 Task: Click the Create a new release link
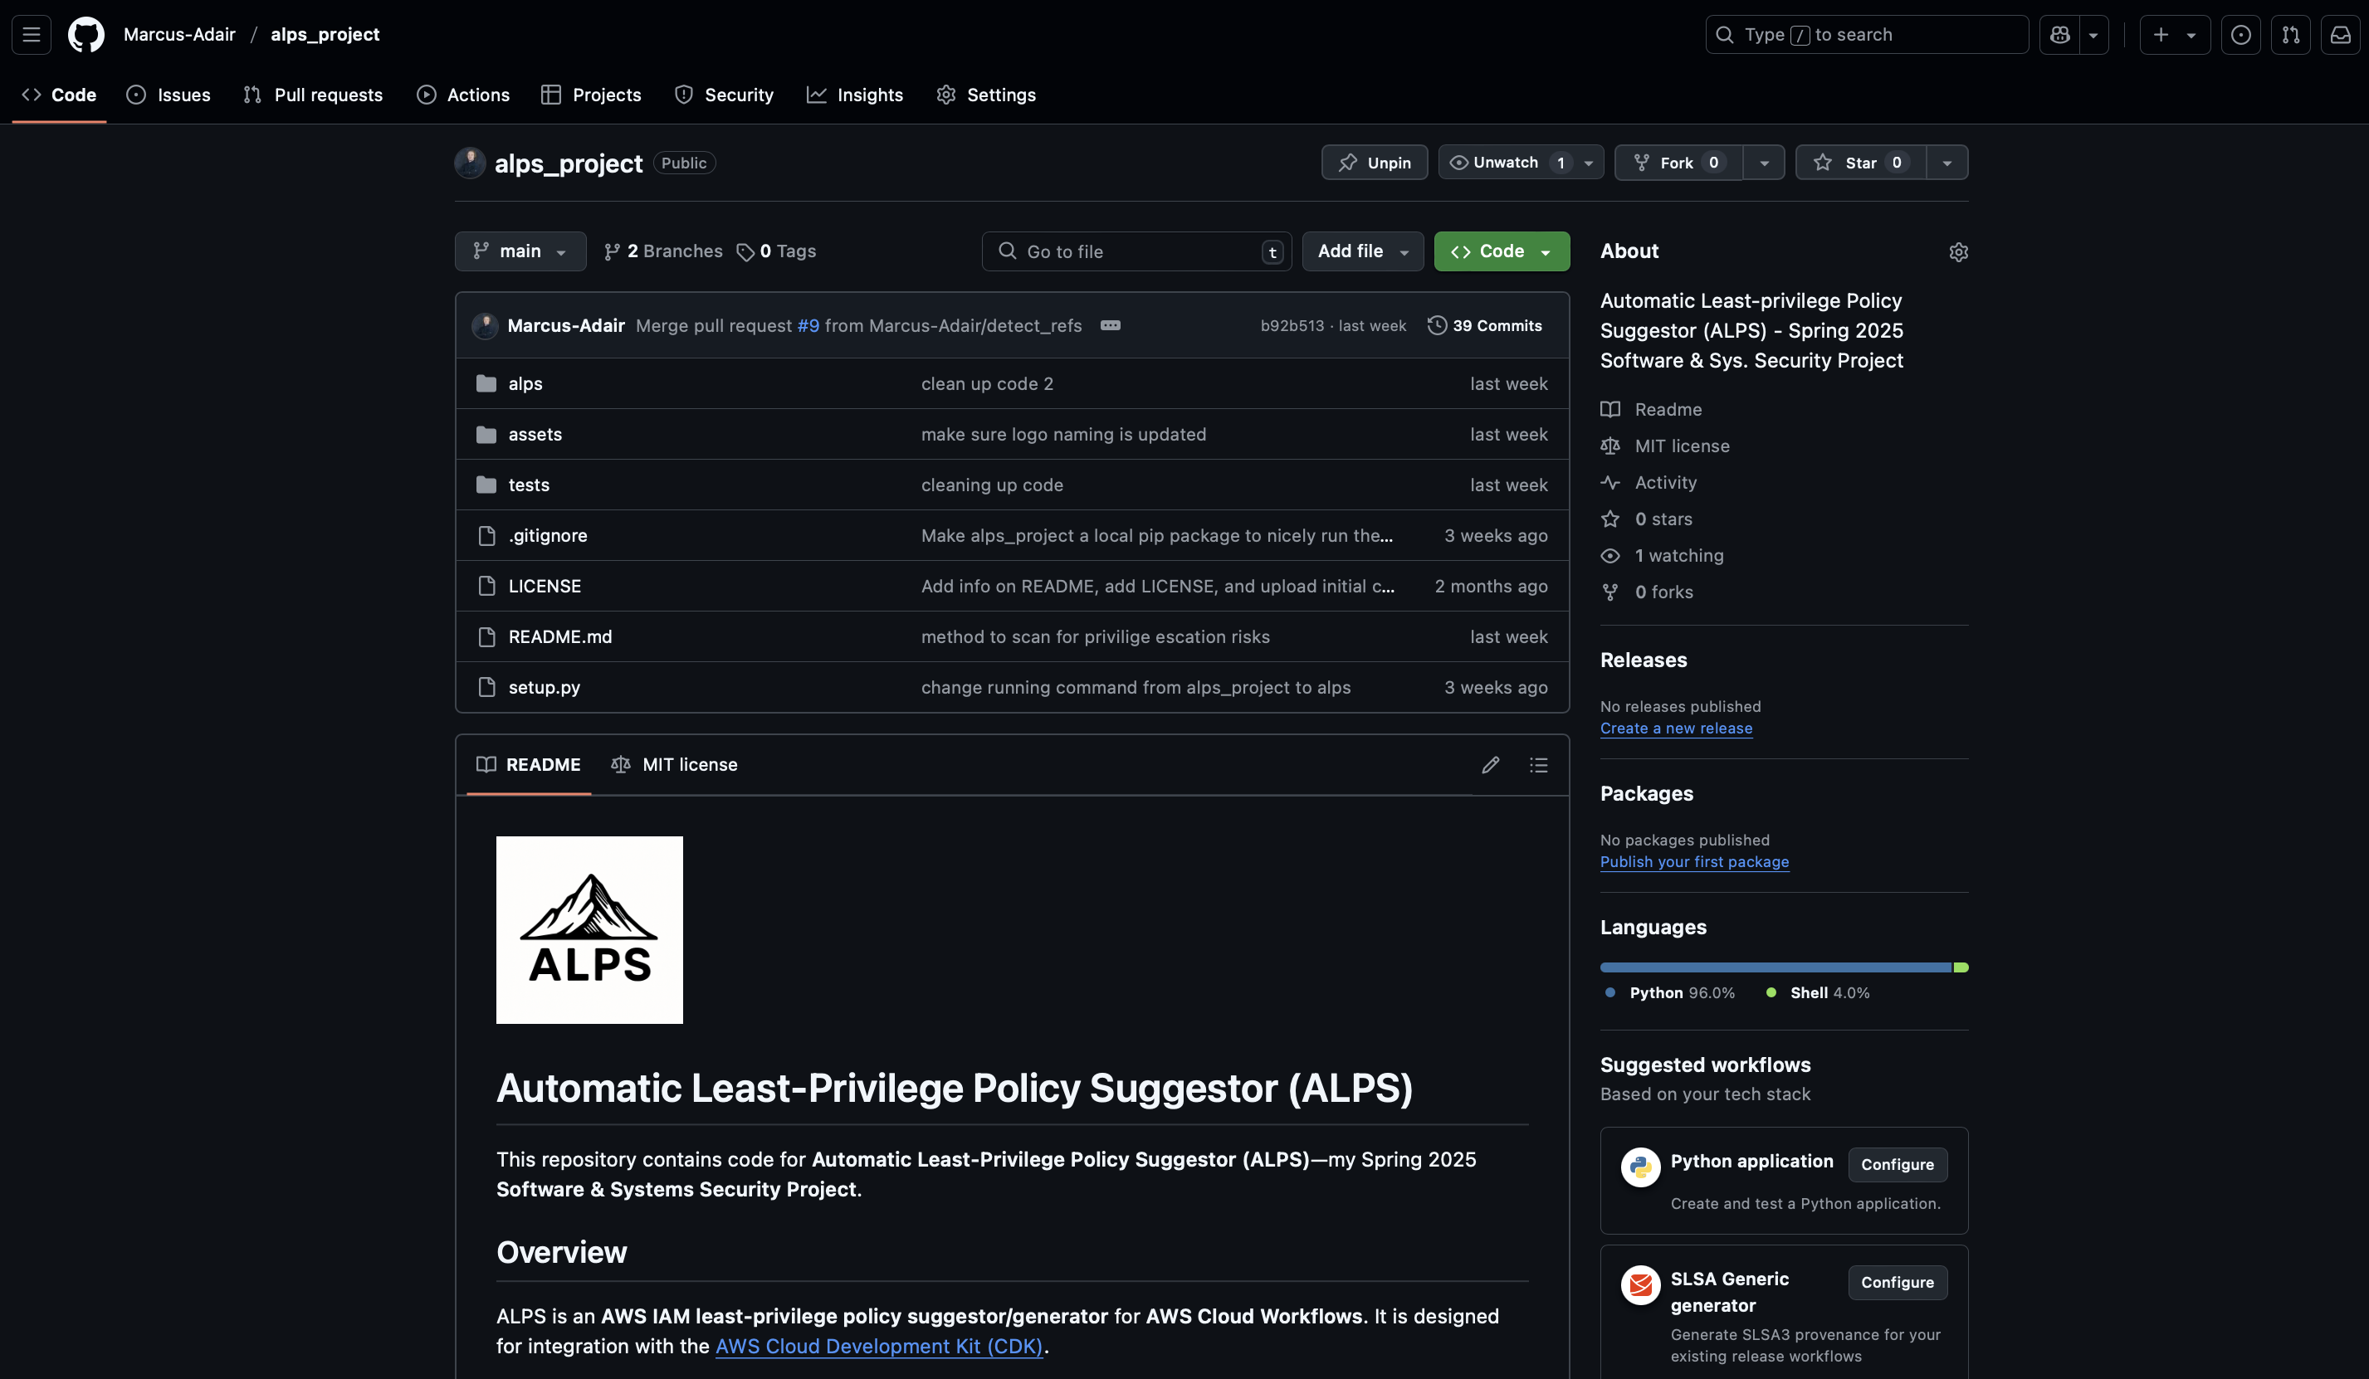1675,728
